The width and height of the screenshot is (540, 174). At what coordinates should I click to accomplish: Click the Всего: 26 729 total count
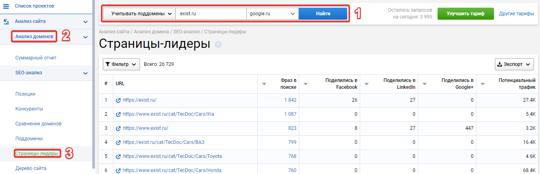coord(159,64)
